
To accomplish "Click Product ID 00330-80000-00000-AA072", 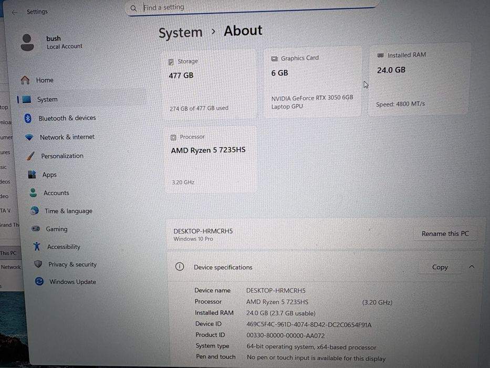I will [x=286, y=336].
